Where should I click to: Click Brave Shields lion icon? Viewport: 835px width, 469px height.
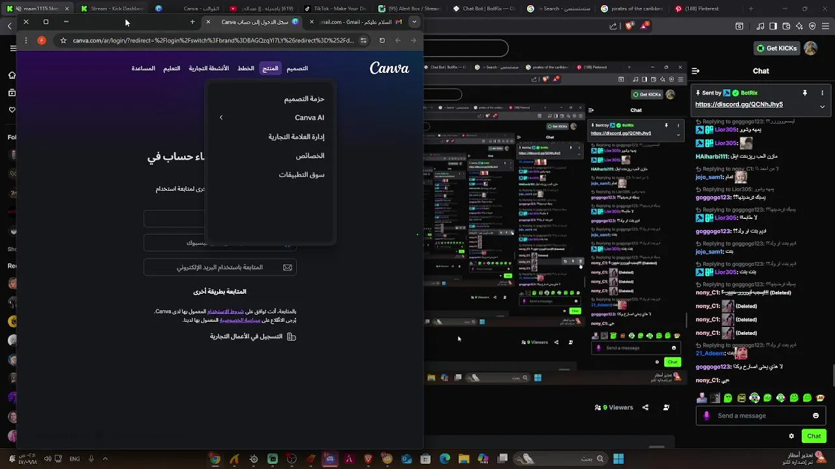point(630,26)
